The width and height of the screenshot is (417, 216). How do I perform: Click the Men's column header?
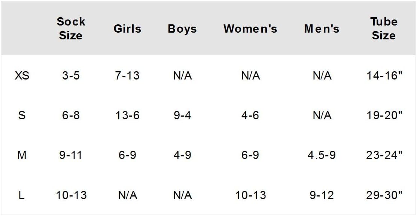coord(322,29)
